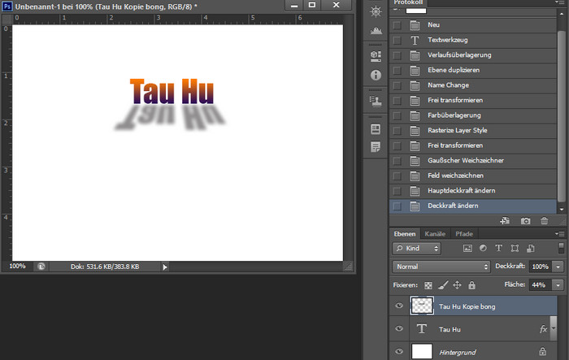Select the Rasterize Layer Style history state
The image size is (569, 360).
coord(472,130)
